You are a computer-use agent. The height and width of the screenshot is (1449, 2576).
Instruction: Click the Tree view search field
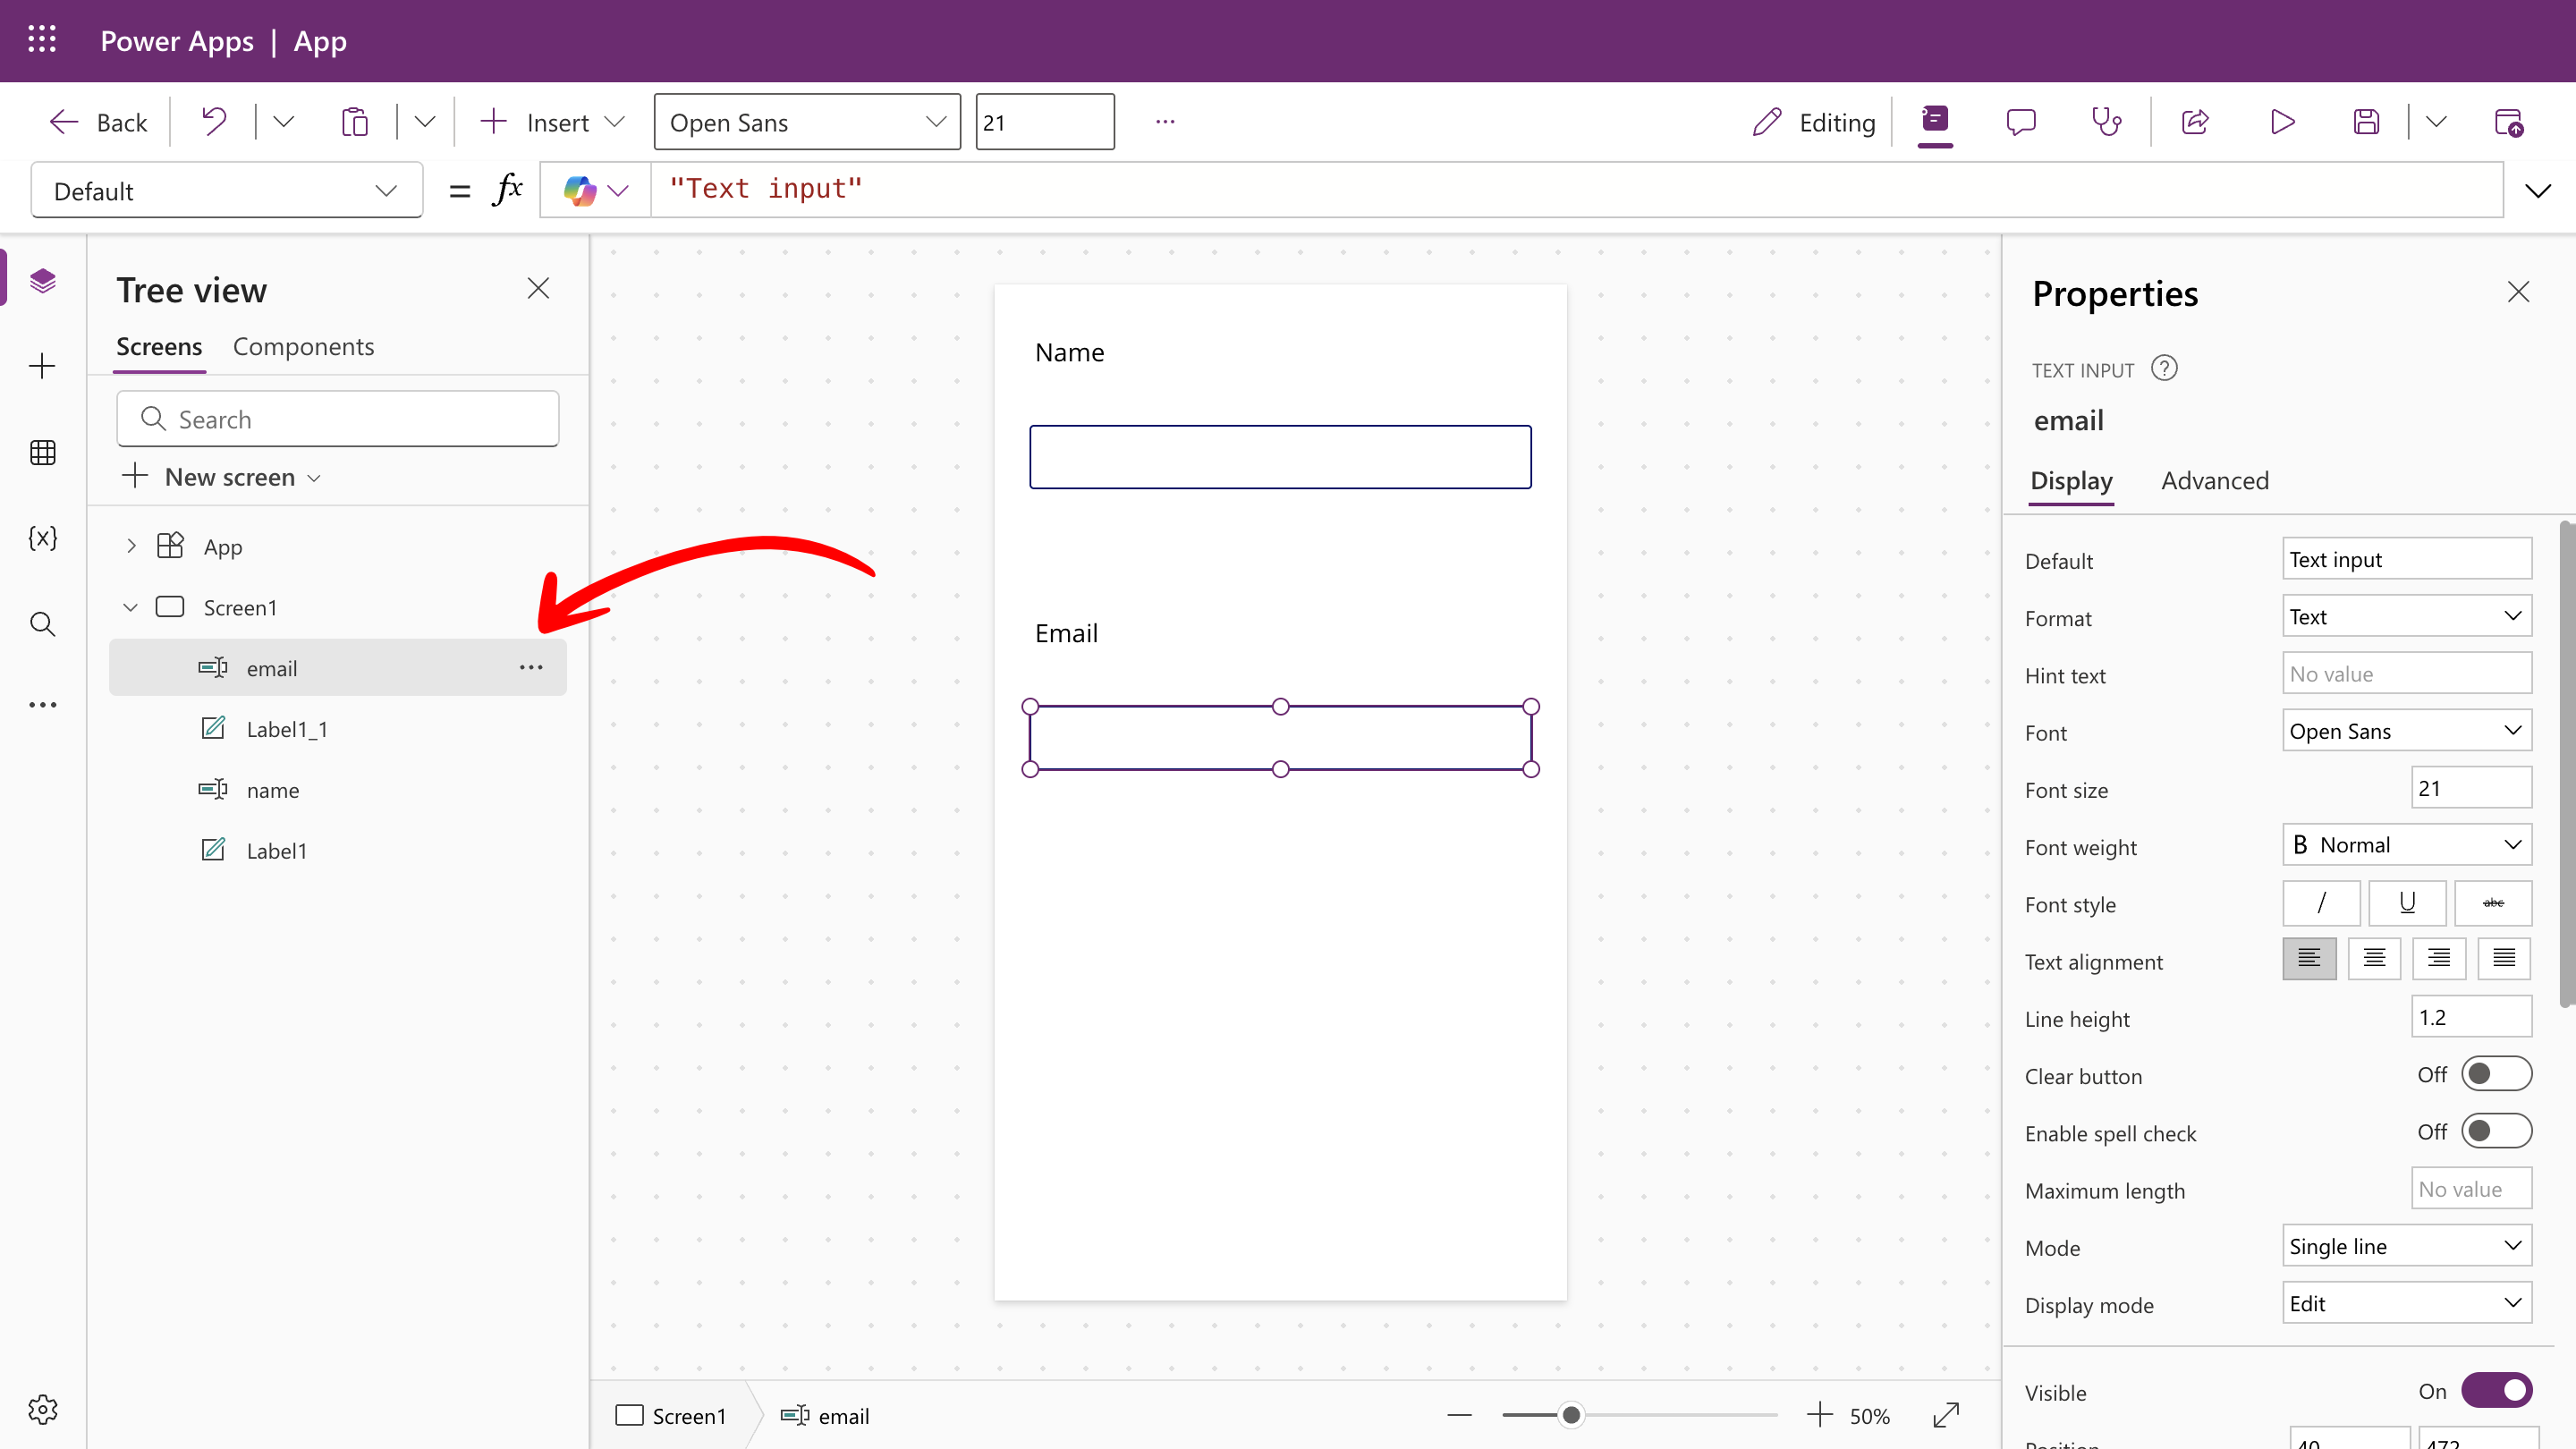pyautogui.click(x=337, y=419)
